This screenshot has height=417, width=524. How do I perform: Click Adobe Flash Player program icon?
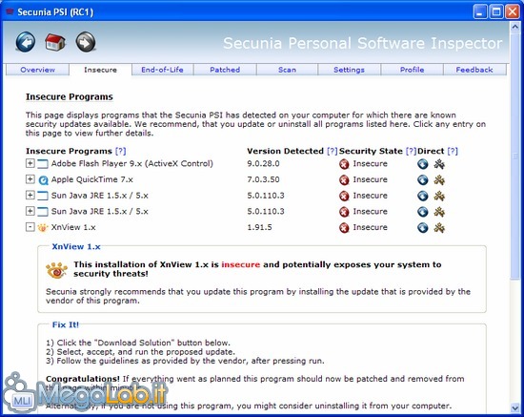click(x=43, y=164)
